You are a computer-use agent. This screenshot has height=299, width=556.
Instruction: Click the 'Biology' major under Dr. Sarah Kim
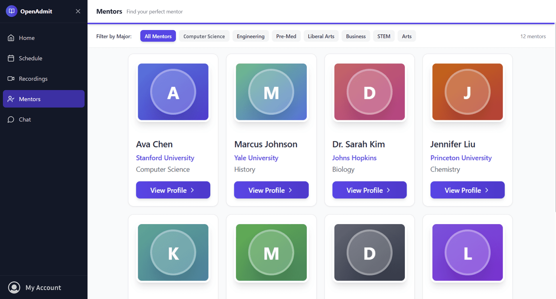point(343,169)
